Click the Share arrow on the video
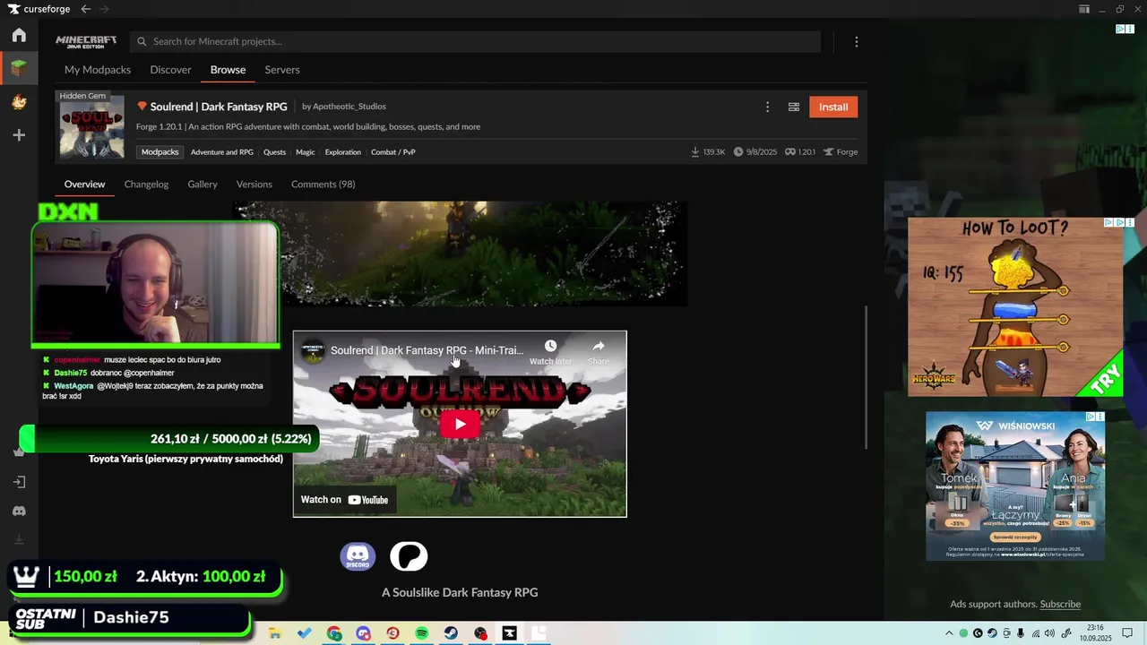Viewport: 1147px width, 645px height. click(599, 352)
